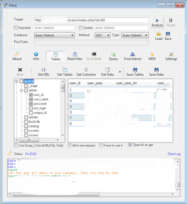This screenshot has width=187, height=204.
Task: Open the Settings tools icon
Action: (171, 54)
